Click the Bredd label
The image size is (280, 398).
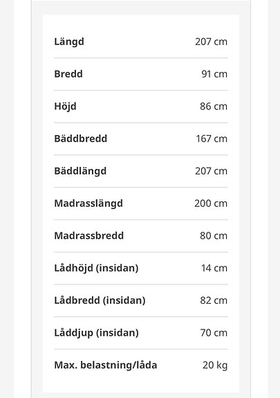(68, 74)
